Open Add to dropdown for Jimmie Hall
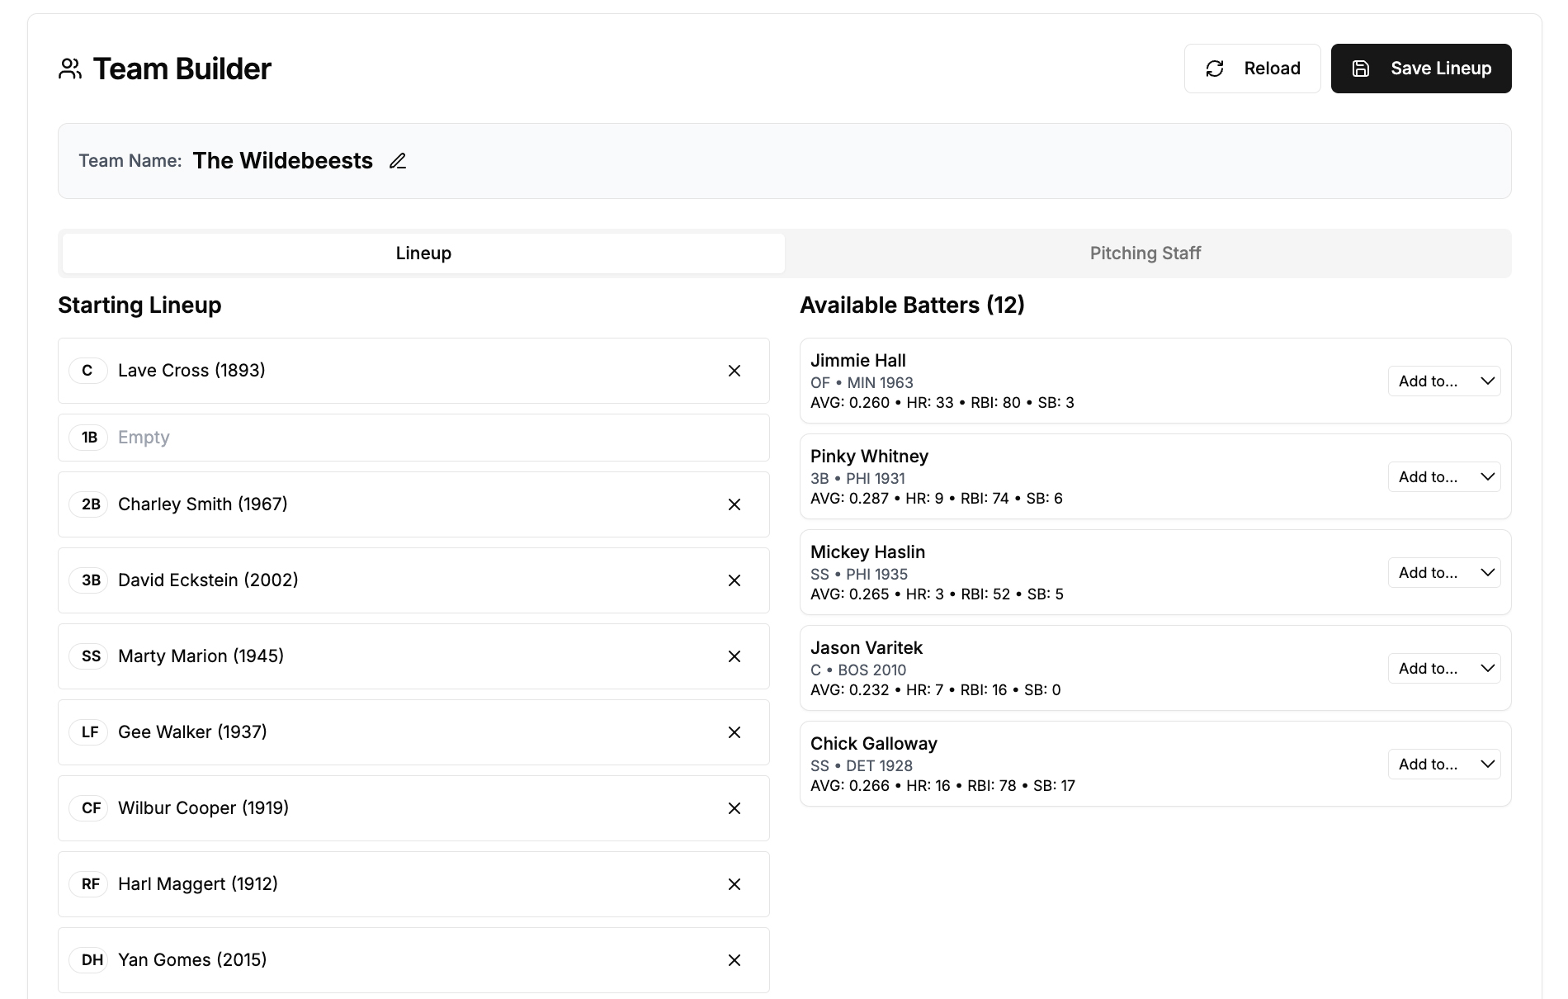Viewport: 1568px width, 999px height. tap(1444, 381)
